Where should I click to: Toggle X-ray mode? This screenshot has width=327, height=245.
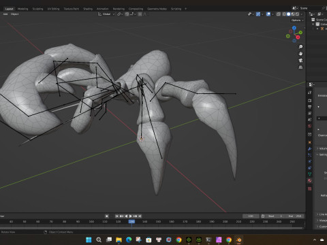[x=279, y=14]
